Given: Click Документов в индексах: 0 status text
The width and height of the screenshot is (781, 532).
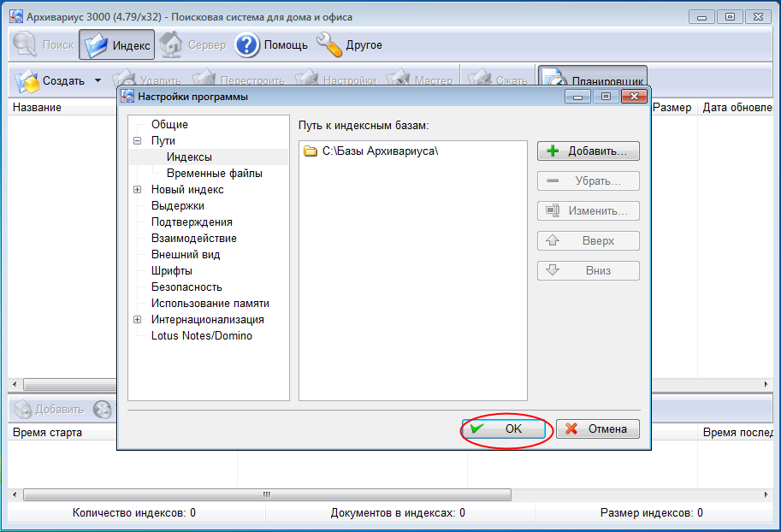Looking at the screenshot, I should tap(398, 512).
